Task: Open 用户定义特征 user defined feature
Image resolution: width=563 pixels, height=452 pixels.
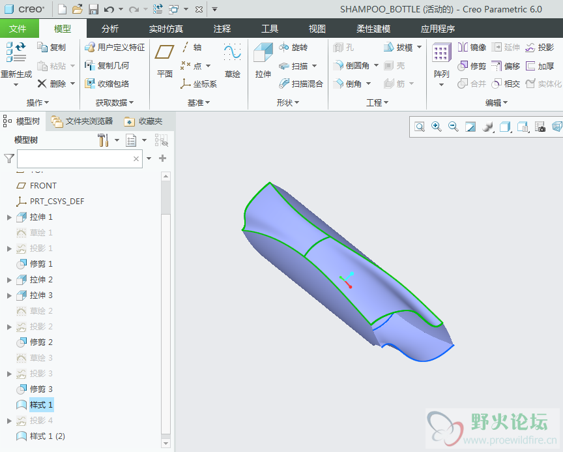Action: 115,47
